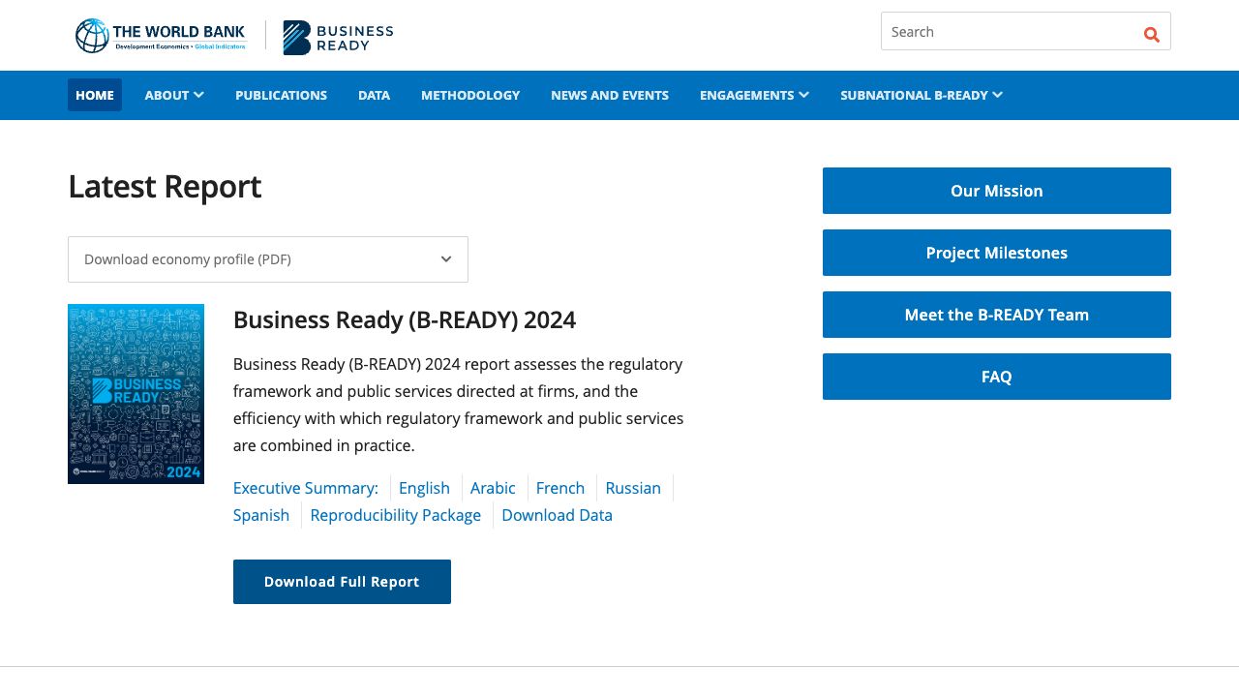Open the B-READY 2024 report cover thumbnail

tap(136, 393)
